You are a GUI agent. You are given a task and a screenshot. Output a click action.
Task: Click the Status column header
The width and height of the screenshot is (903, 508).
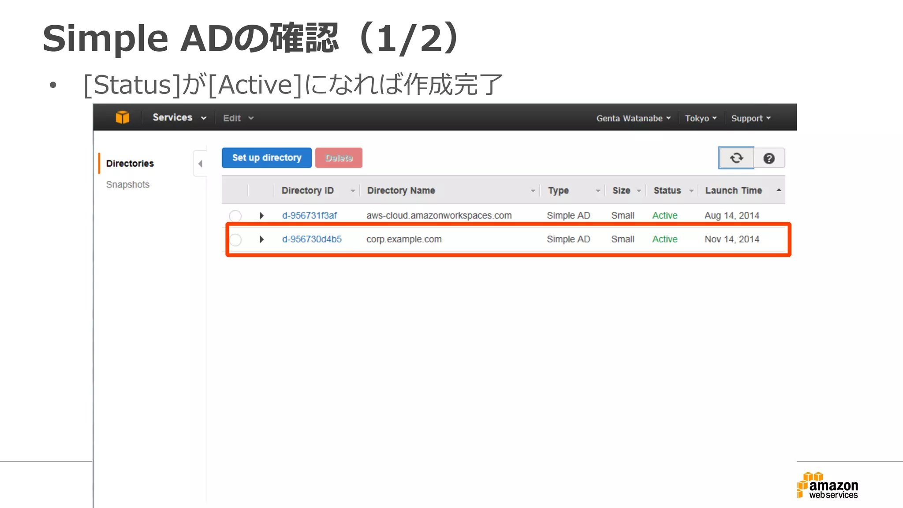667,190
